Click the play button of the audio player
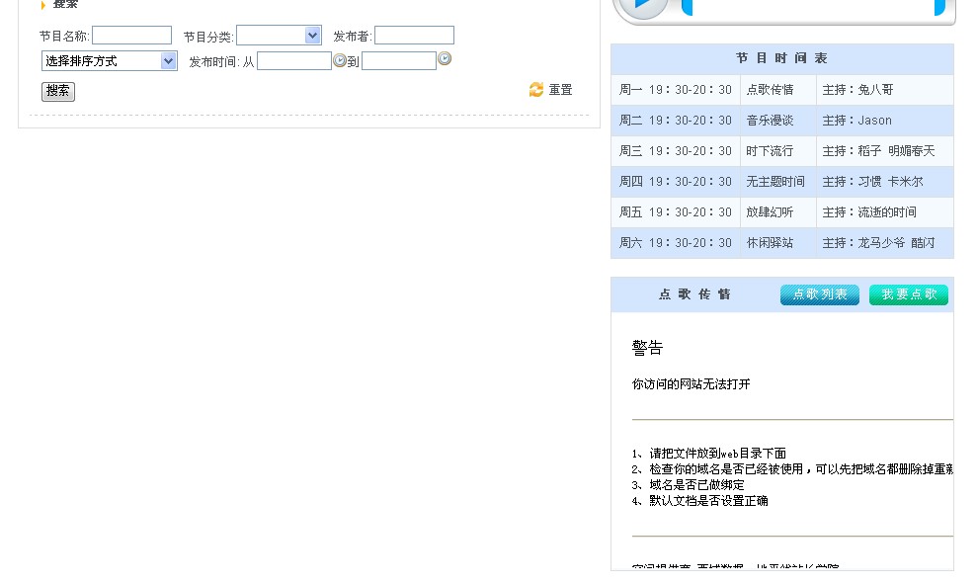Screen dimensions: 977x585 [643, 6]
